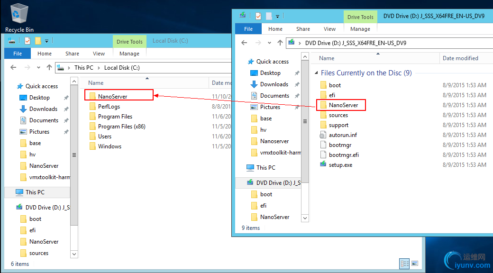Open Customize Quick Access Toolbar dropdown in DVD Drive window
The width and height of the screenshot is (493, 273).
tap(277, 17)
